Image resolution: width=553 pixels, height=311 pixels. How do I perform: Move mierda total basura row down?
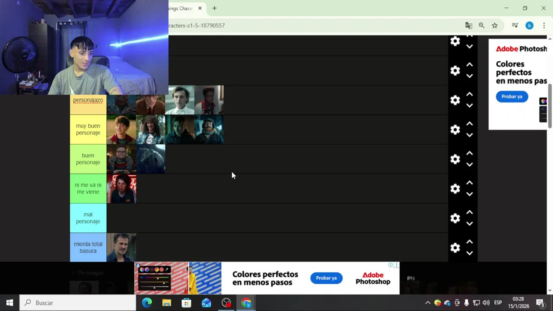(x=470, y=253)
